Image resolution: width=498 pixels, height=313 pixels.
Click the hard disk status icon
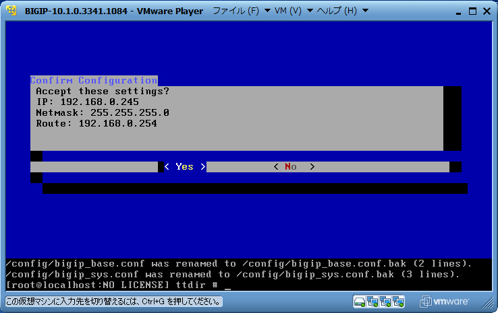coord(360,301)
